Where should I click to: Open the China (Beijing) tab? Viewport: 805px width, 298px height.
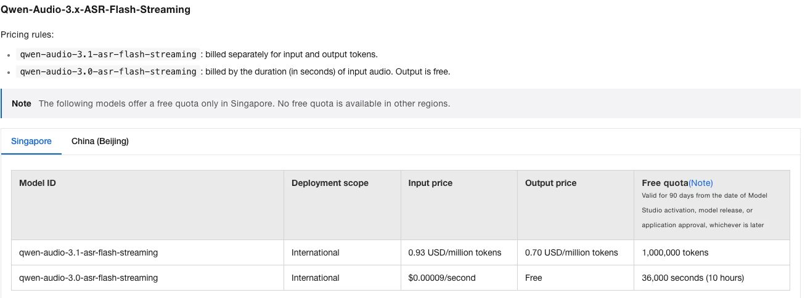click(x=100, y=141)
